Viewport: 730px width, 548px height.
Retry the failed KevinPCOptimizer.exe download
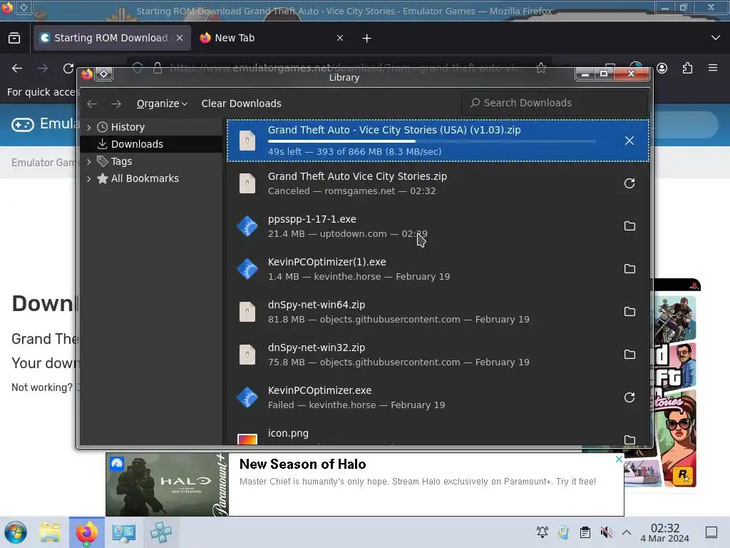click(629, 397)
